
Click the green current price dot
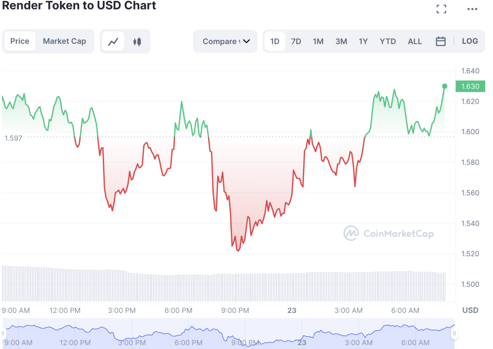444,87
